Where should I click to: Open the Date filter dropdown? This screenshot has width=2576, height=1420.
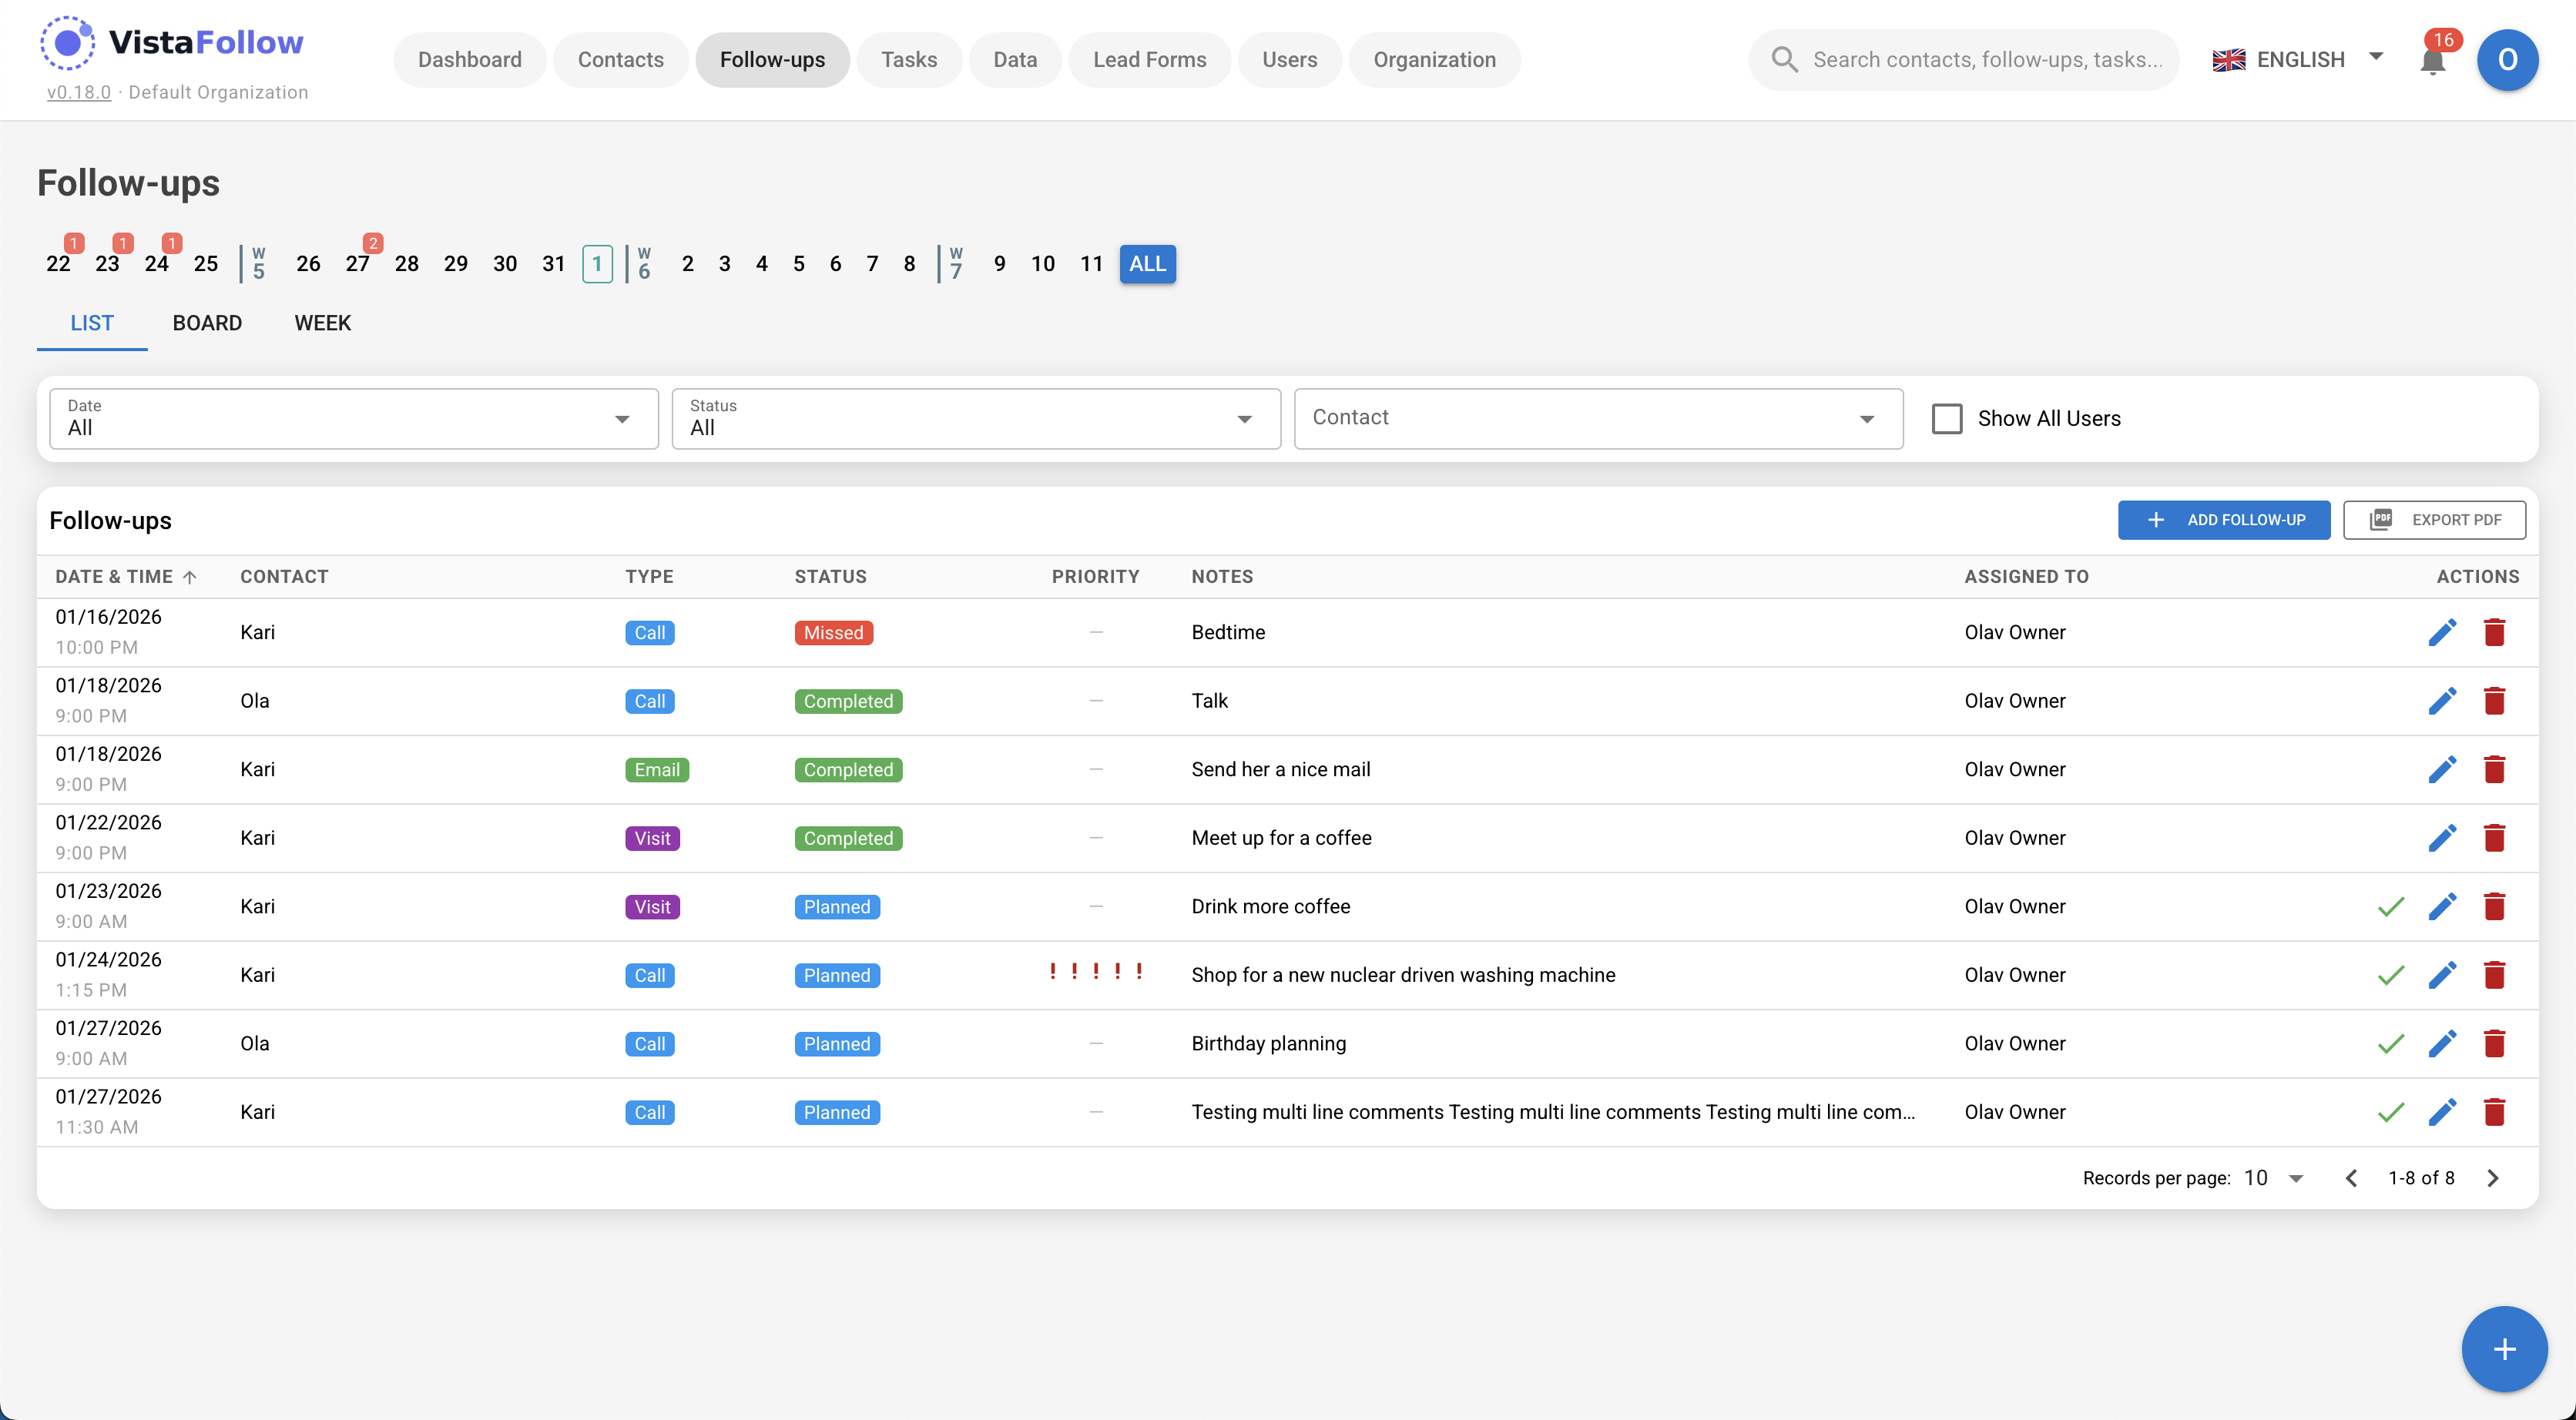(x=353, y=418)
